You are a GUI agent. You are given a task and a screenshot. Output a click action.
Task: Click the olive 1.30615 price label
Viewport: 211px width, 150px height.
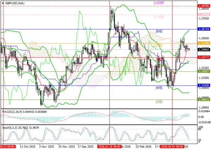pyautogui.click(x=204, y=100)
